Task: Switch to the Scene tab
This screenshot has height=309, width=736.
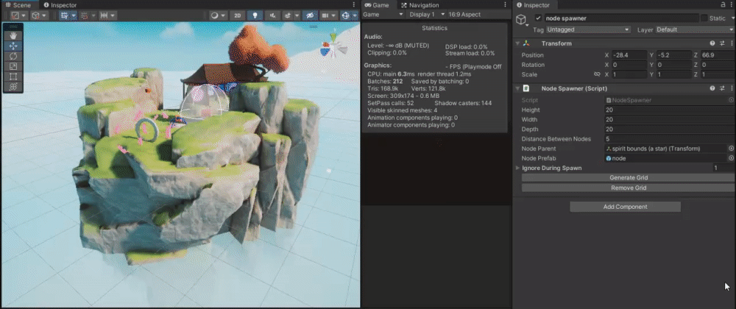Action: (18, 5)
